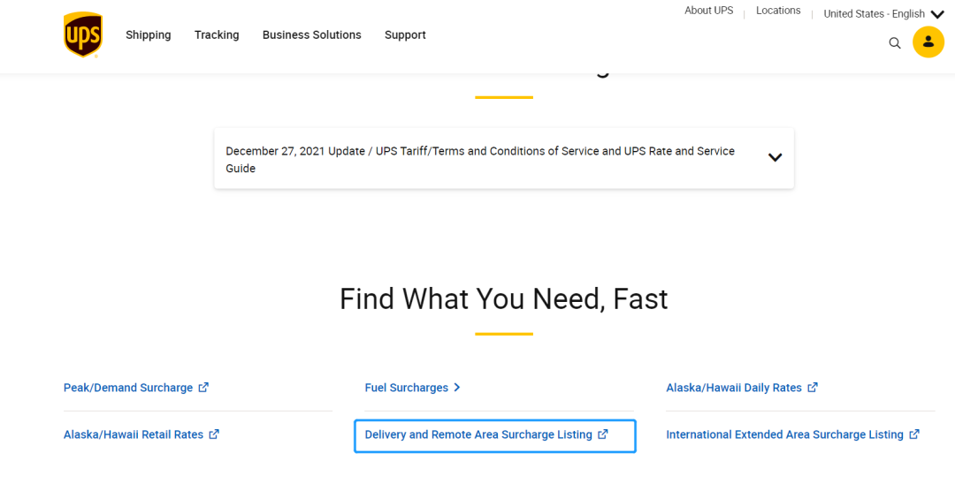This screenshot has height=483, width=955.
Task: Open International Extended Area Surcharge Listing link
Action: [784, 434]
